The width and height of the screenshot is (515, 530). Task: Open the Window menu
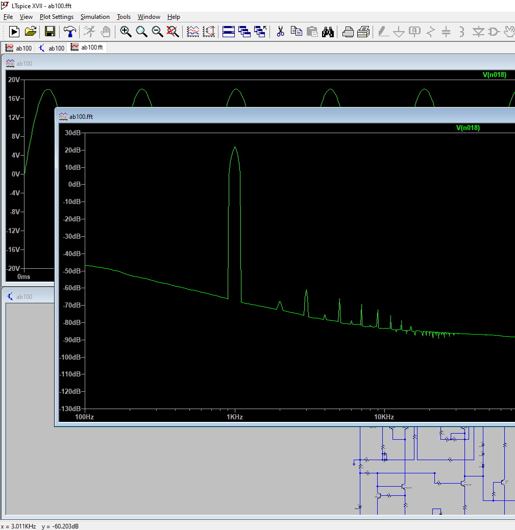pyautogui.click(x=149, y=16)
